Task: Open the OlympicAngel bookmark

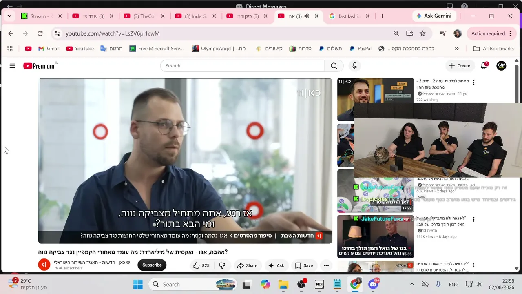Action: tap(219, 49)
